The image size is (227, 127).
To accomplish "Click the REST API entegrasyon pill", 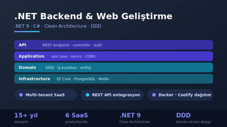I will tap(112, 95).
